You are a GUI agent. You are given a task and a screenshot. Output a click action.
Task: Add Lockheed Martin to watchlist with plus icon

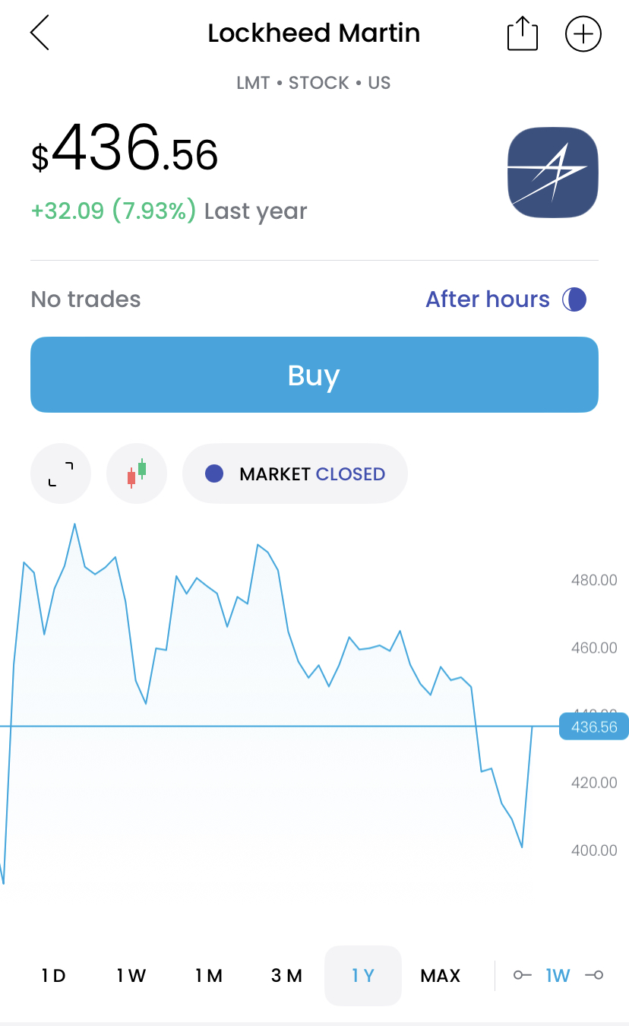click(x=583, y=34)
